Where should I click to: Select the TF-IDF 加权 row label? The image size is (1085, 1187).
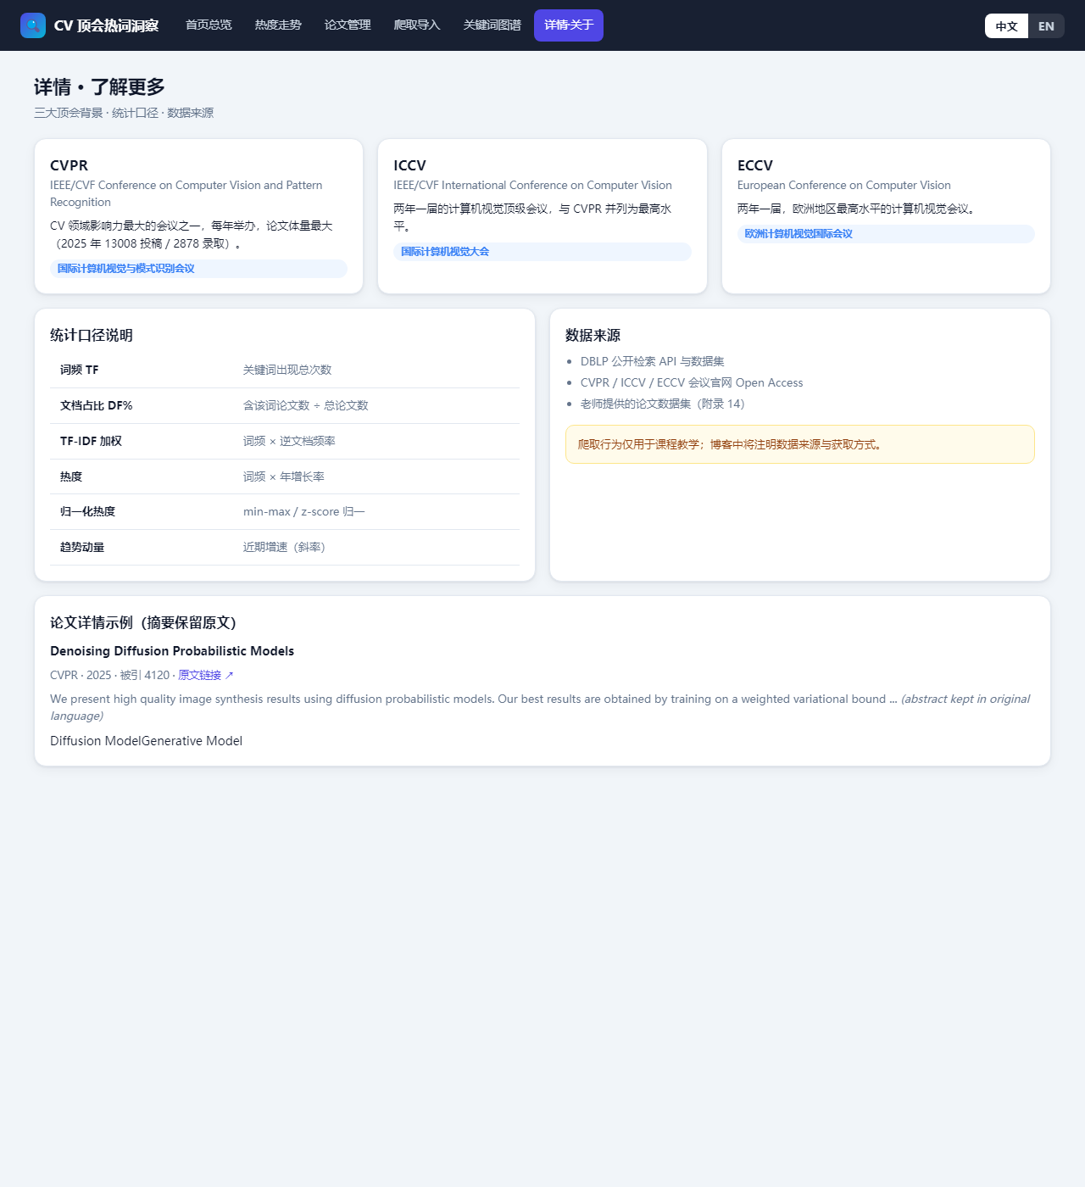[x=91, y=441]
